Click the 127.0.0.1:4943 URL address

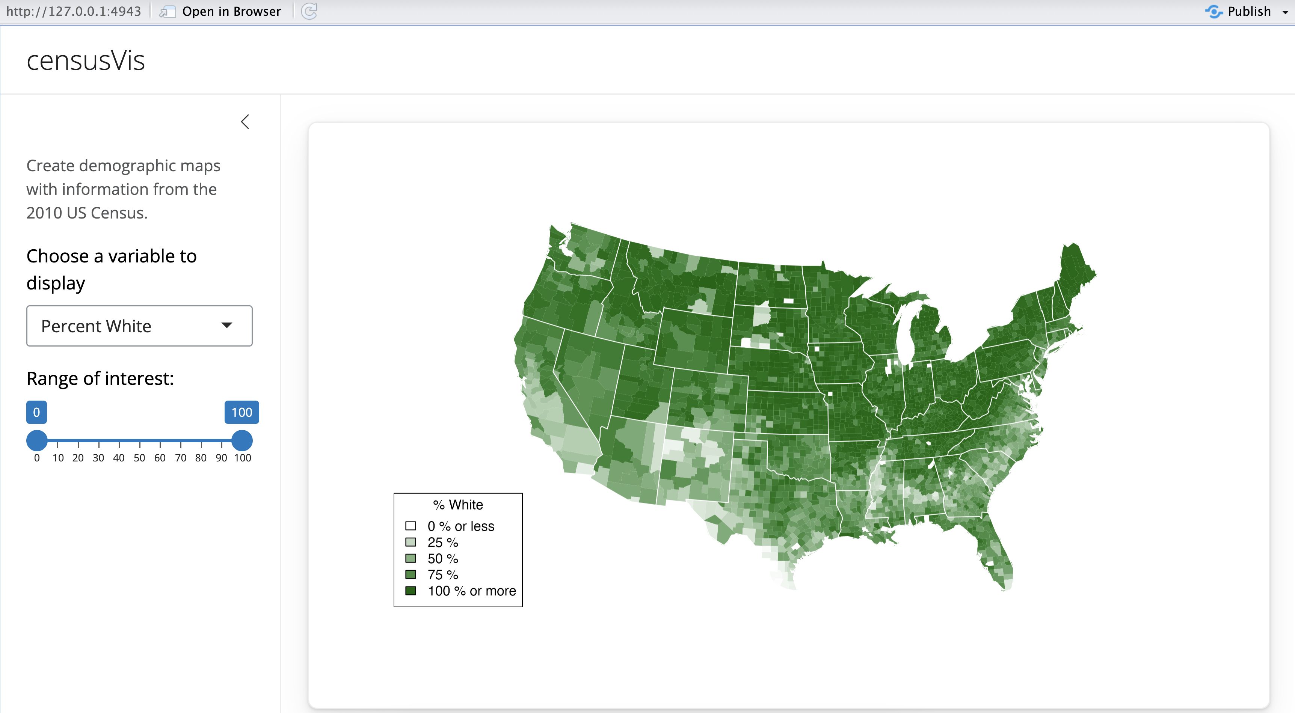(73, 12)
